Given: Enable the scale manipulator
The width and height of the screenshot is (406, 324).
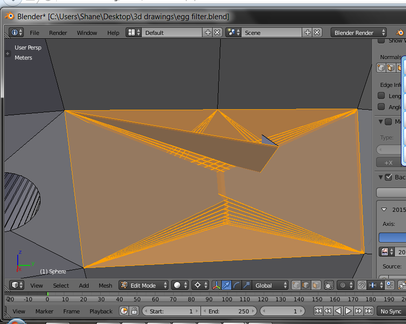Looking at the screenshot, I should tap(247, 285).
